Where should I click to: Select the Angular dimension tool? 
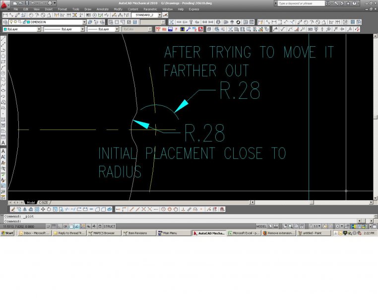pyautogui.click(x=49, y=15)
